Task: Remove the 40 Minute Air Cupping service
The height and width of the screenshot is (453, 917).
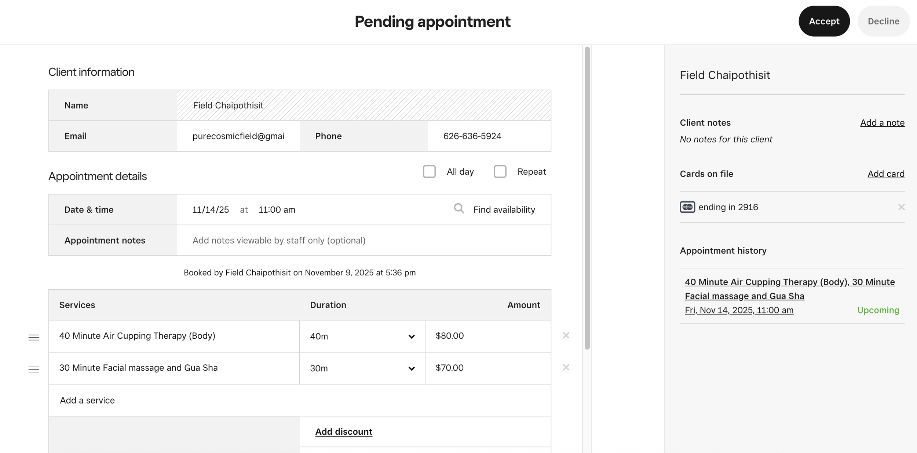Action: (566, 335)
